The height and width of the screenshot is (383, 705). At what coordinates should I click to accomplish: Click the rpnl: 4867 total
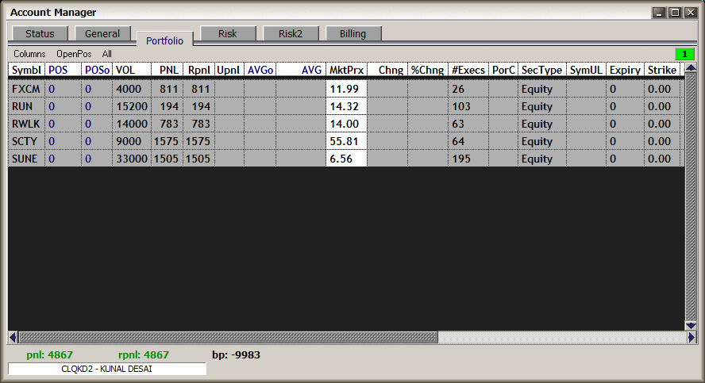(144, 355)
